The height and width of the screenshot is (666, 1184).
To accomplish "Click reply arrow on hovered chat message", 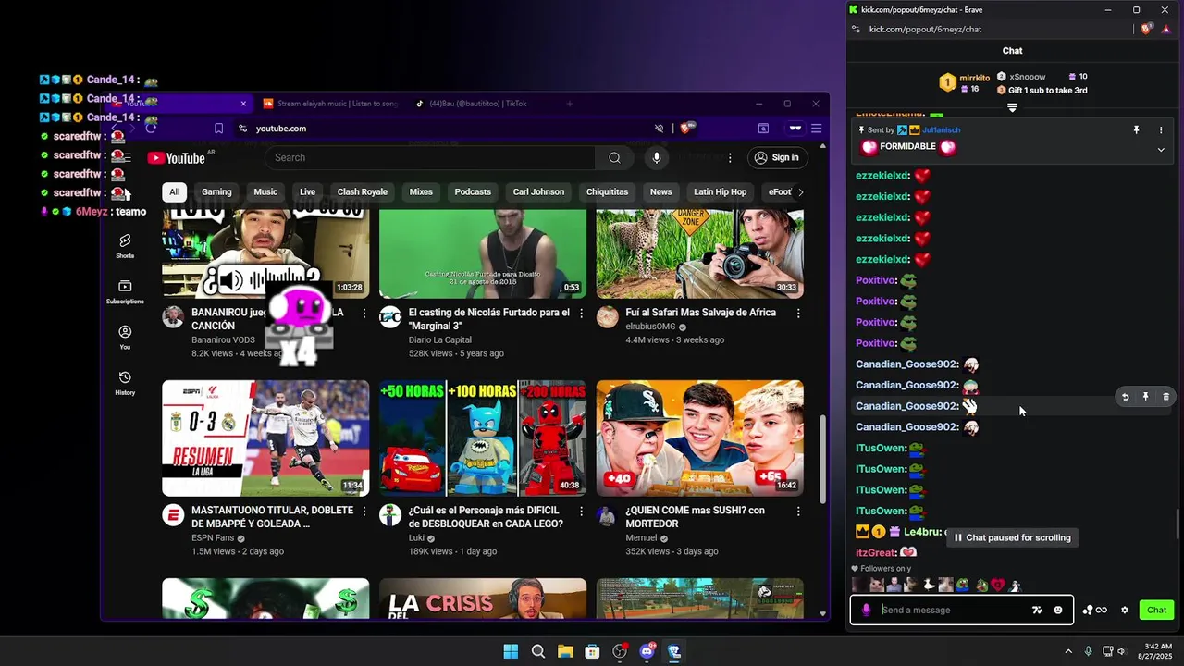I will (x=1125, y=397).
